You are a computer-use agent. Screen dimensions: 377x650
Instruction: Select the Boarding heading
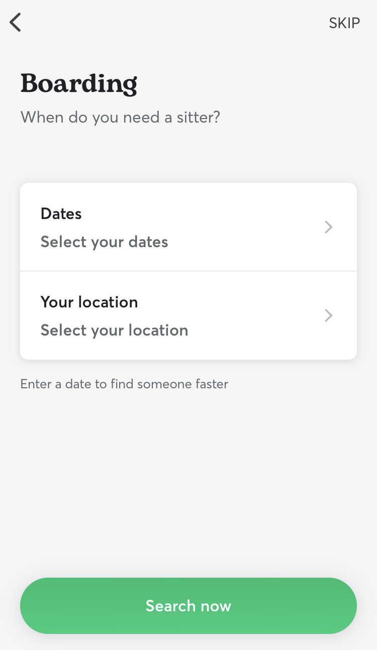pyautogui.click(x=78, y=83)
